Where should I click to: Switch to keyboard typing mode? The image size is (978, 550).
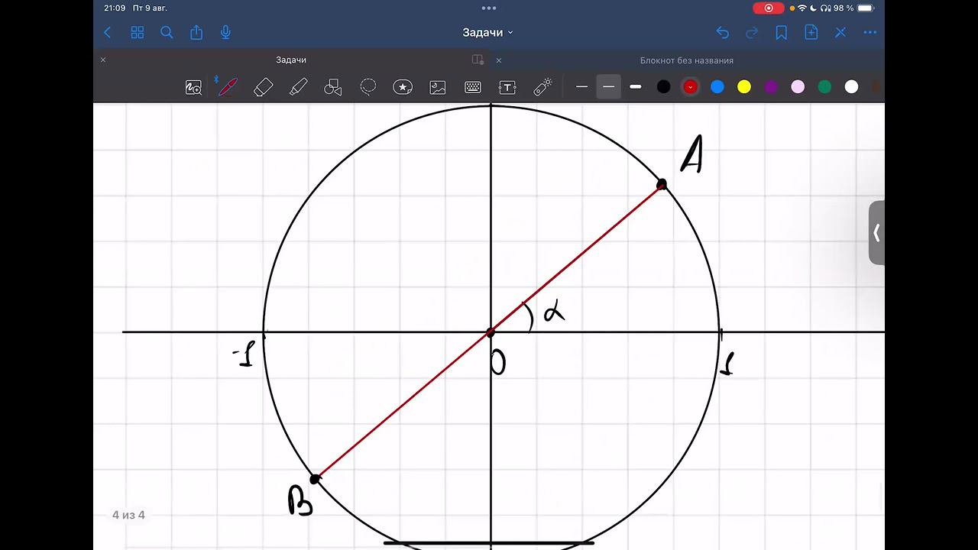(473, 87)
